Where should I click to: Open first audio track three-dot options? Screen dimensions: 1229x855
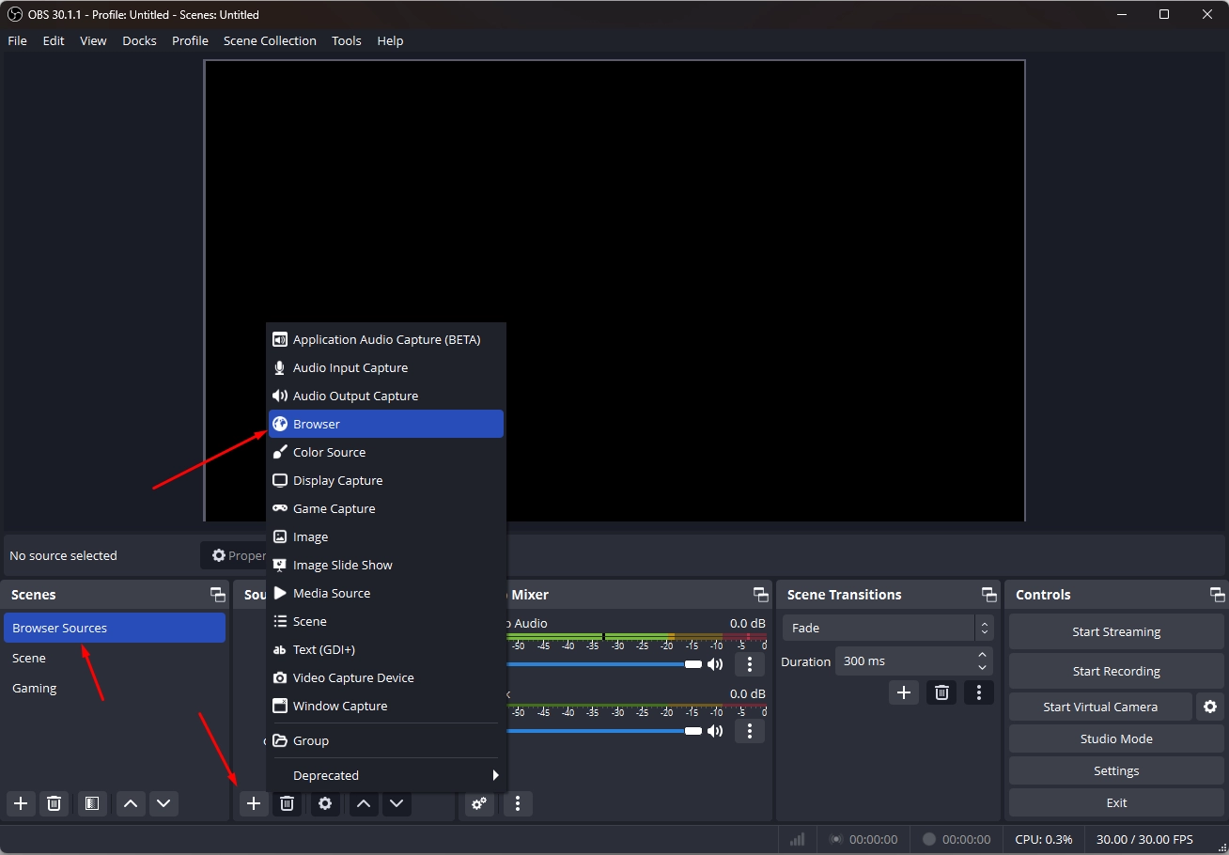(749, 664)
